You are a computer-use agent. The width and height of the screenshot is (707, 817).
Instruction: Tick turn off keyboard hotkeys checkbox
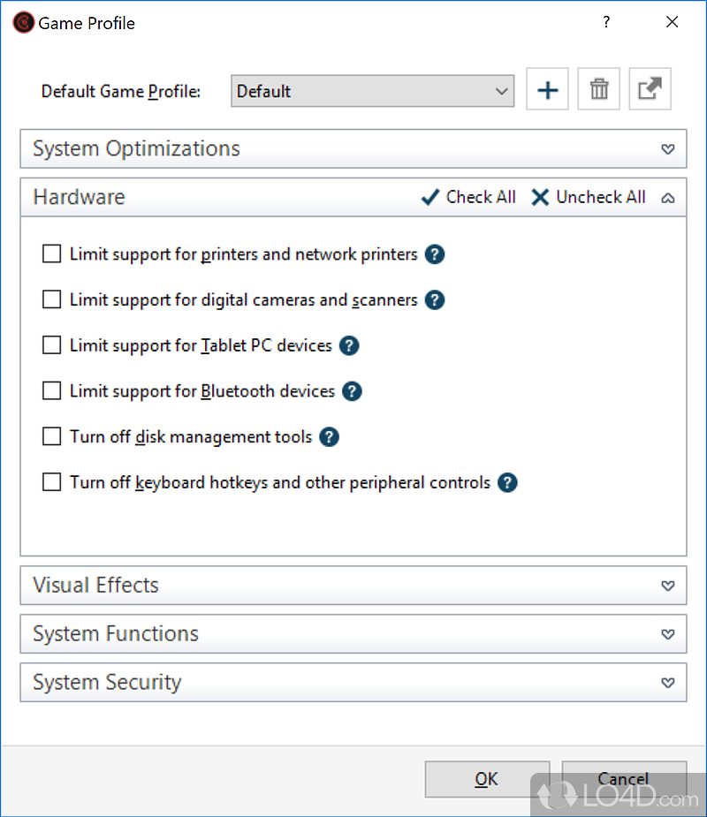pyautogui.click(x=52, y=483)
